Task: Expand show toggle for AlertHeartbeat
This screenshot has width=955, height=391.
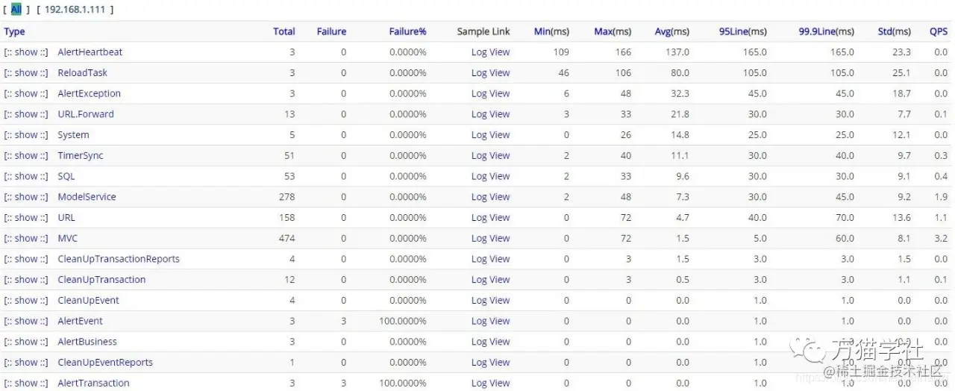Action: pyautogui.click(x=26, y=52)
